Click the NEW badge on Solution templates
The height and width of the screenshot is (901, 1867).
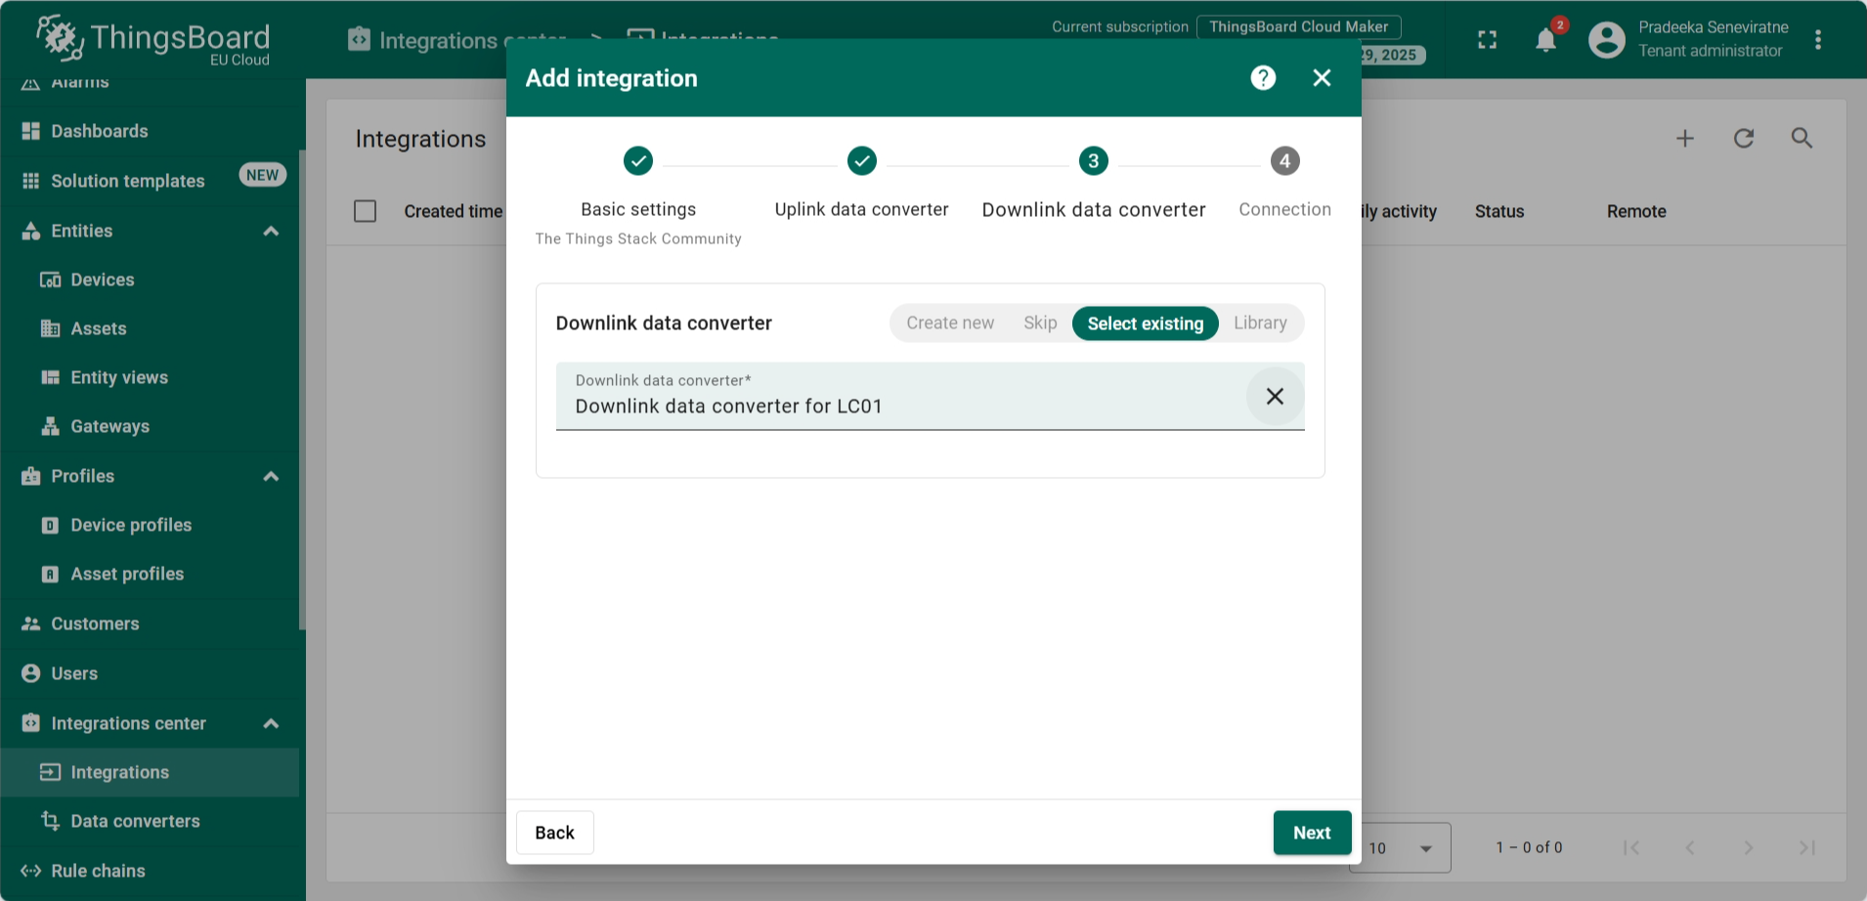point(262,175)
